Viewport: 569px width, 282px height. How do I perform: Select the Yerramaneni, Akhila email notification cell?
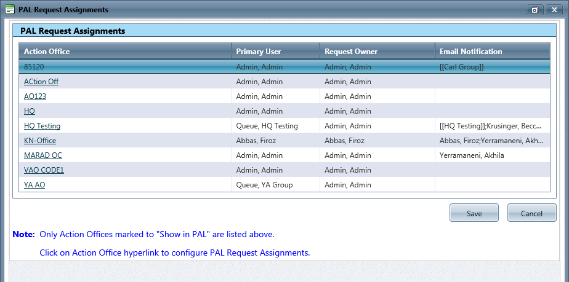coord(493,155)
